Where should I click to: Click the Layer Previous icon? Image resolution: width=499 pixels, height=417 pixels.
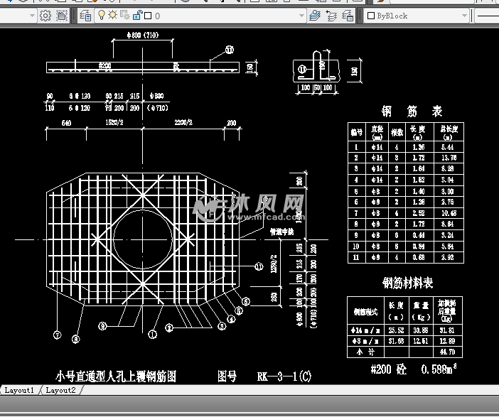(332, 16)
